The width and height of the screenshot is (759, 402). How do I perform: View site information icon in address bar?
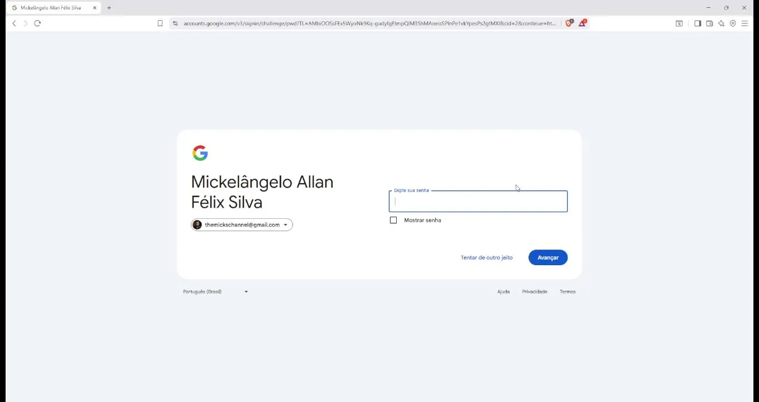(175, 23)
